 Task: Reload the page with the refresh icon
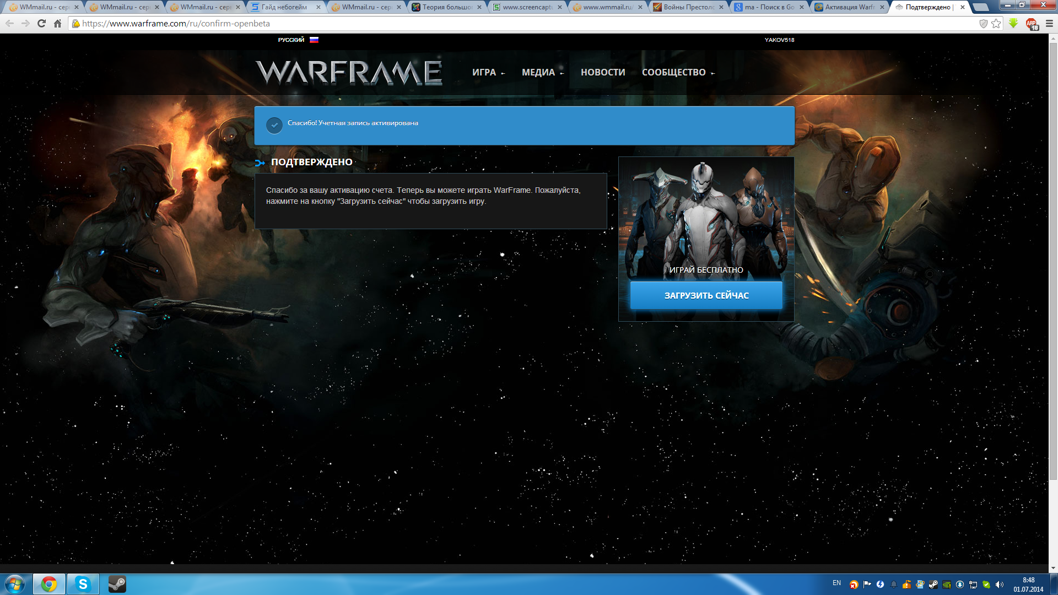41,24
